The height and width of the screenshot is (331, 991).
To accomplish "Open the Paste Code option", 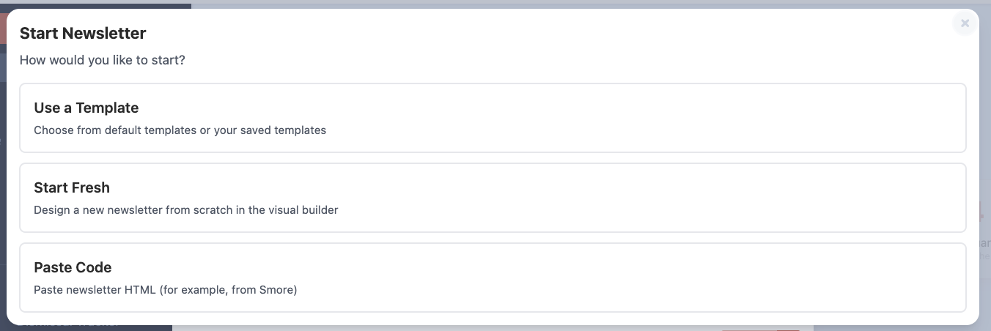I will pyautogui.click(x=493, y=278).
